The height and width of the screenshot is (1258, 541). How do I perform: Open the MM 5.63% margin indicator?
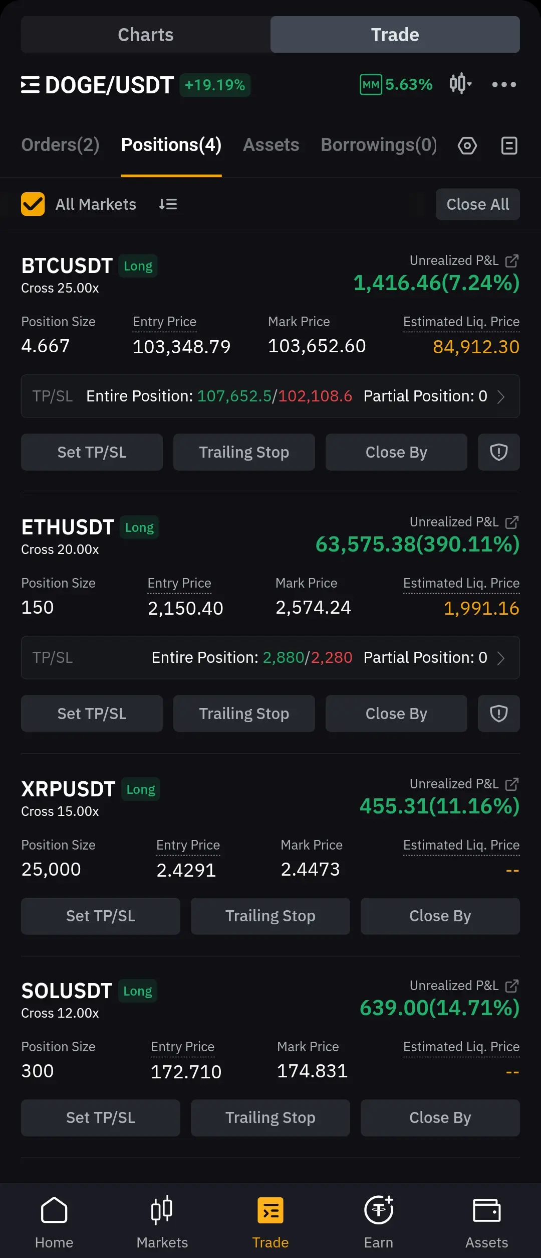396,84
